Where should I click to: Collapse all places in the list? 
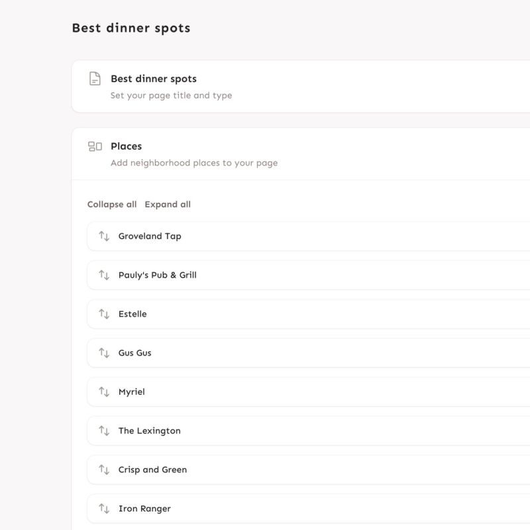112,204
